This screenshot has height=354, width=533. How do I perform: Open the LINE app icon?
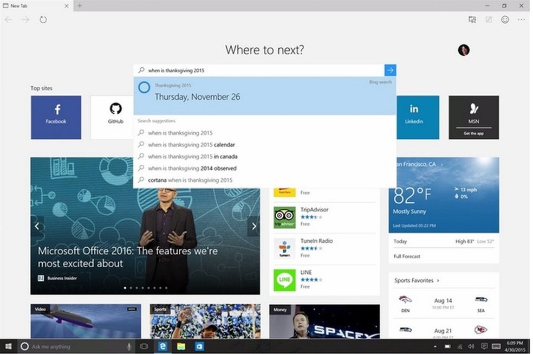click(x=284, y=279)
